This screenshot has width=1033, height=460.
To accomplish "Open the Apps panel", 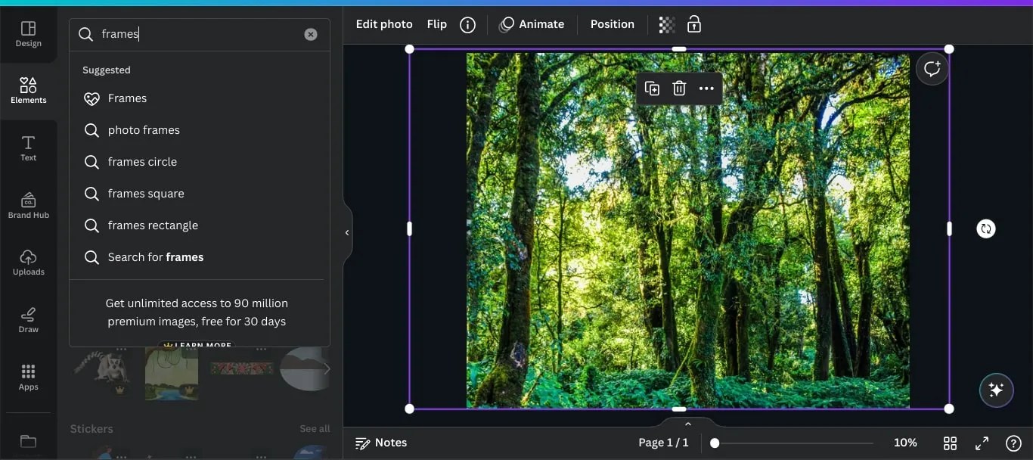I will (x=28, y=376).
